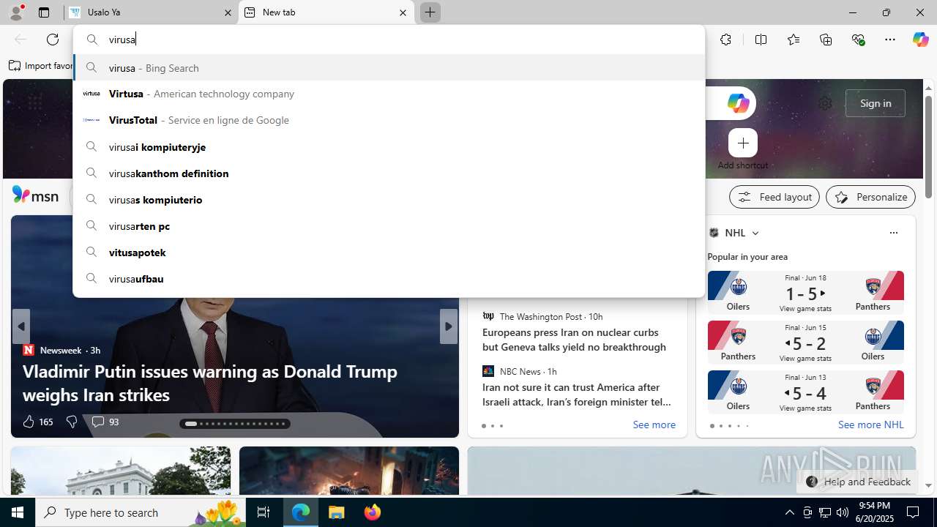Screen dimensions: 937x527
Task: View game stats for Jun 13 game
Action: pyautogui.click(x=805, y=408)
